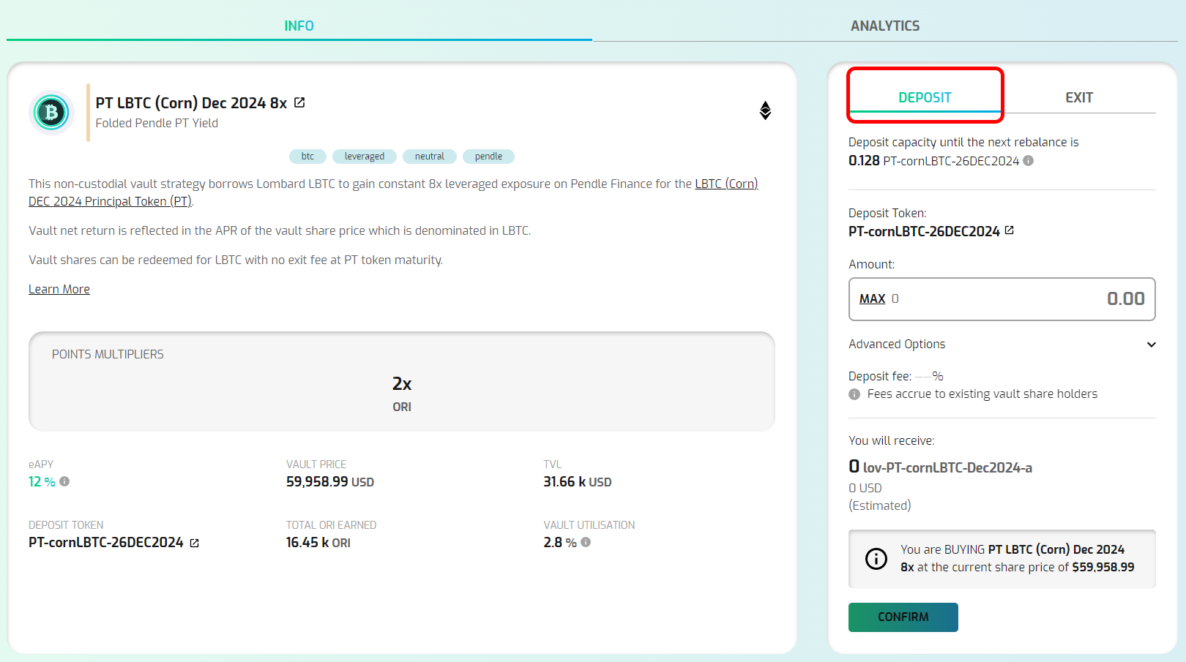The image size is (1186, 662).
Task: Select the DEPOSIT tab
Action: point(925,97)
